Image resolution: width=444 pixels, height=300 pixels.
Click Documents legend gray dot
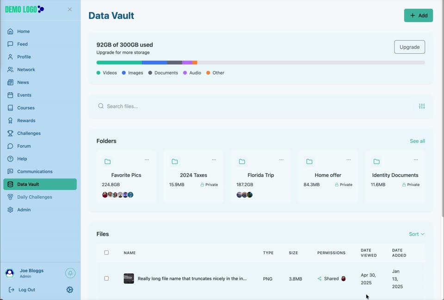click(150, 73)
